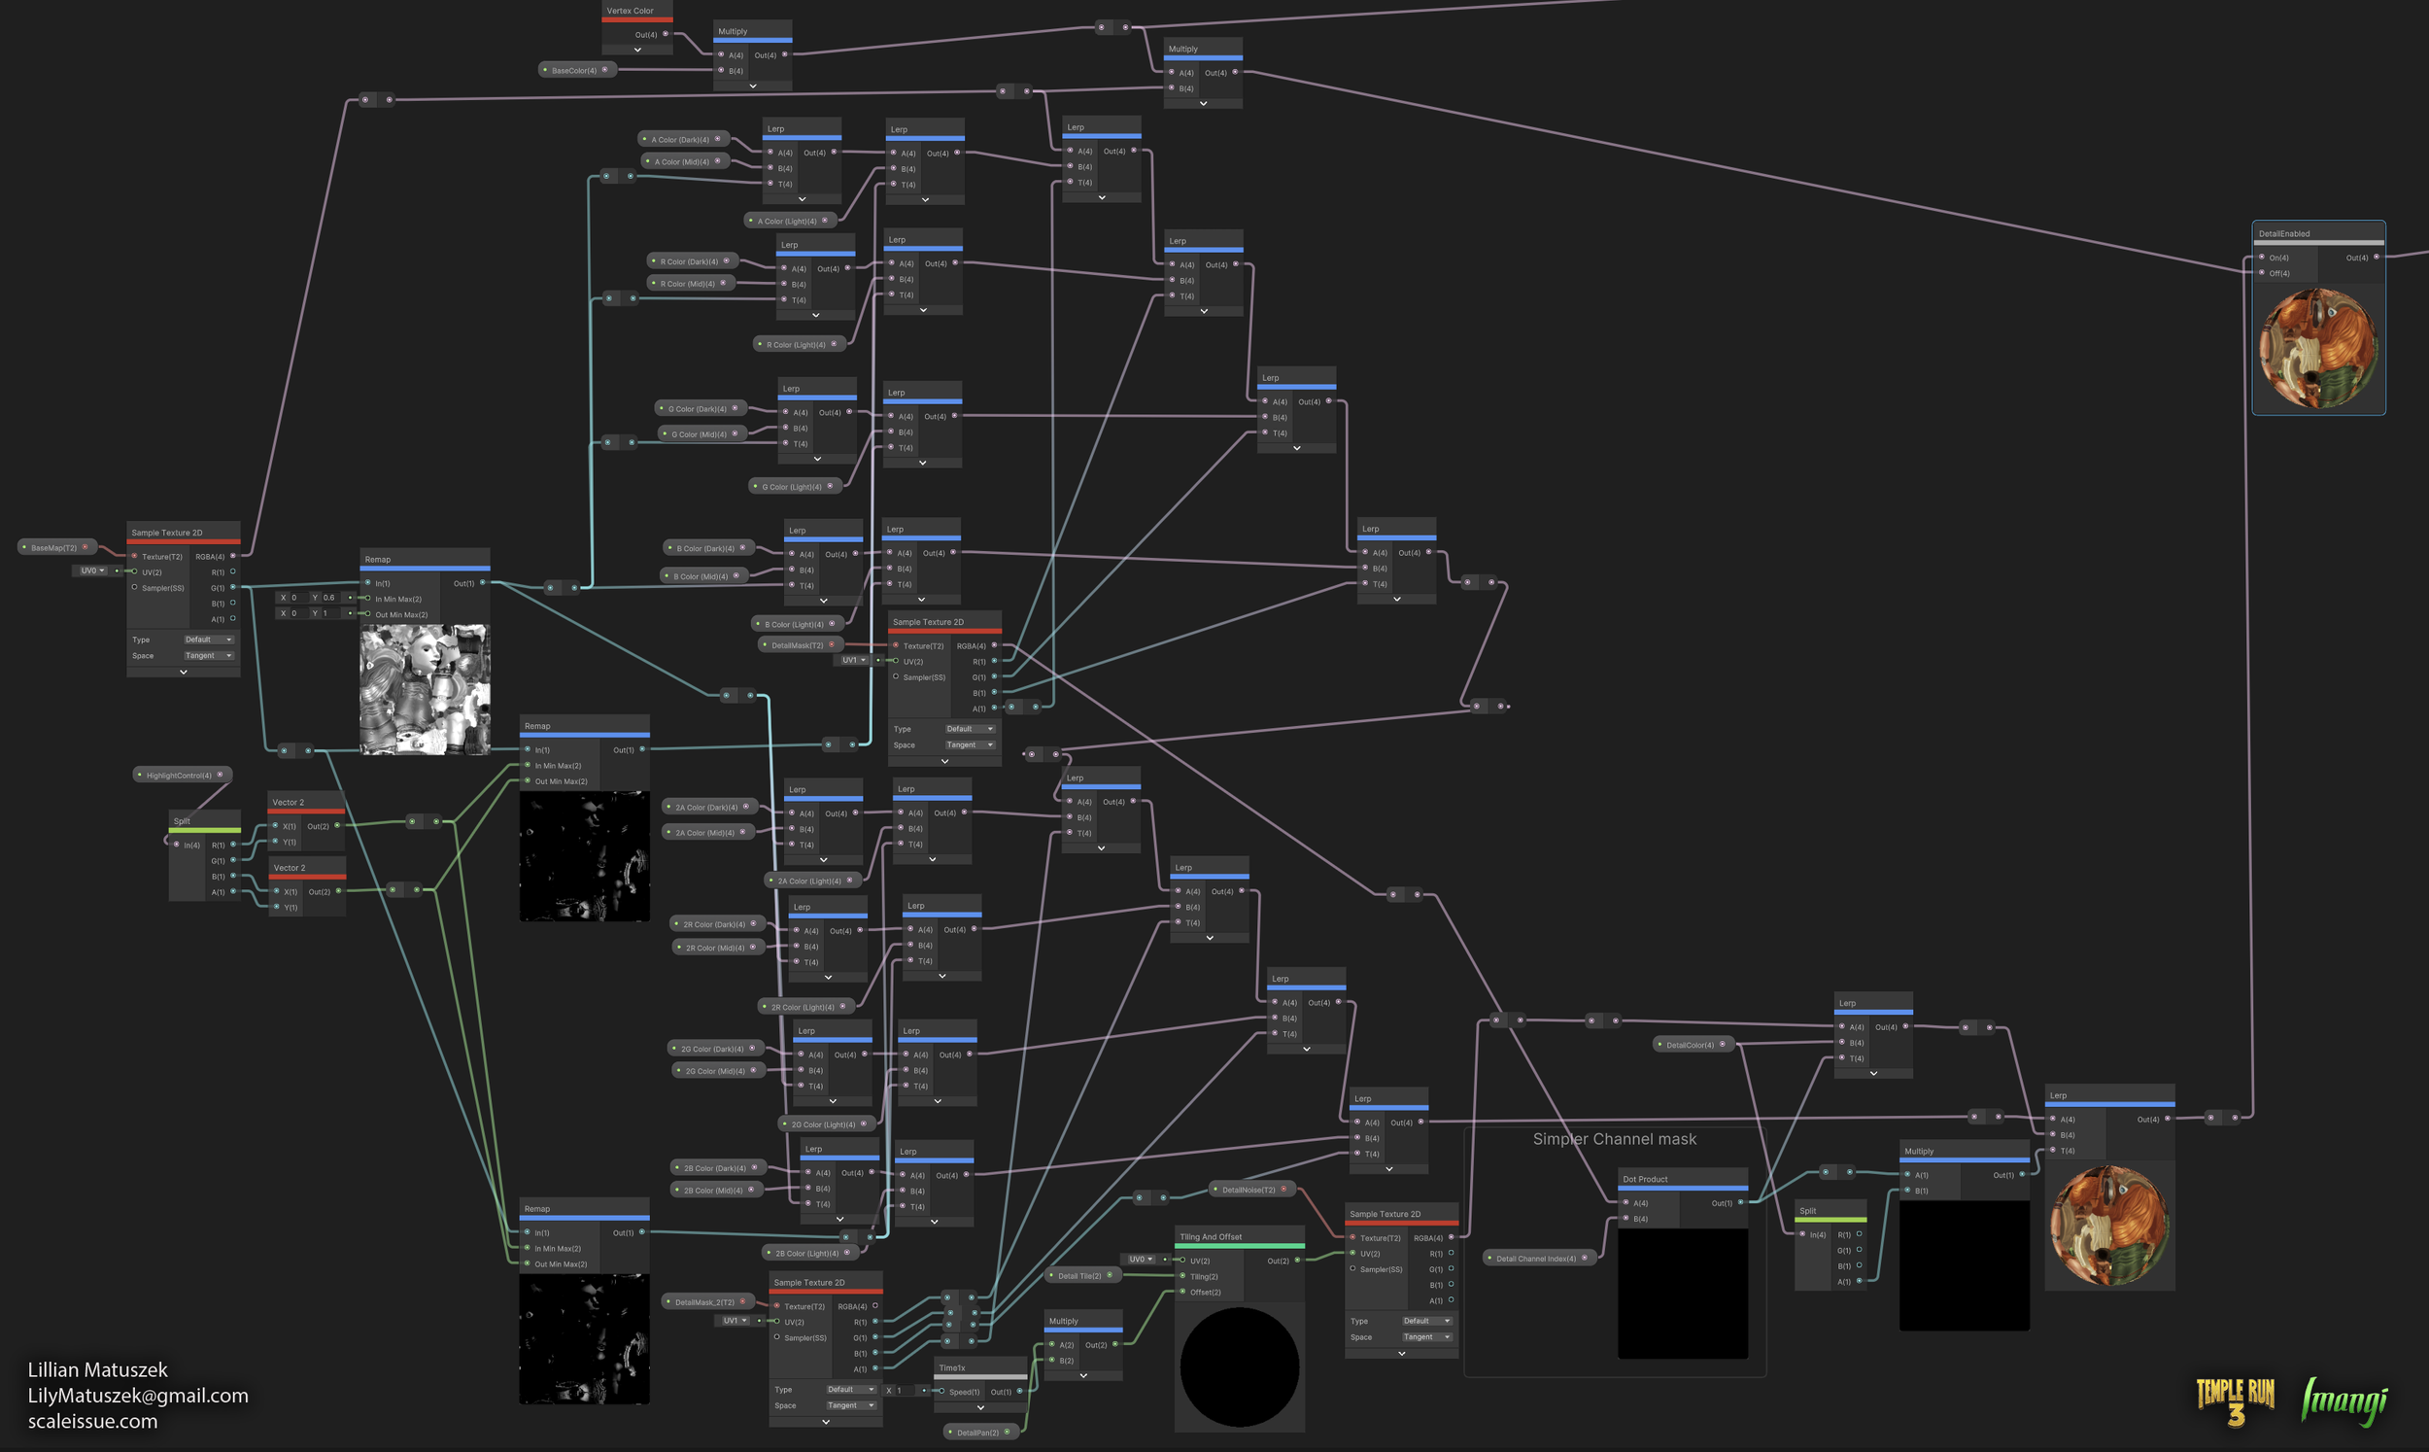Click the DetailEnabled node's On(4) input port
The height and width of the screenshot is (1452, 2429).
(2262, 258)
